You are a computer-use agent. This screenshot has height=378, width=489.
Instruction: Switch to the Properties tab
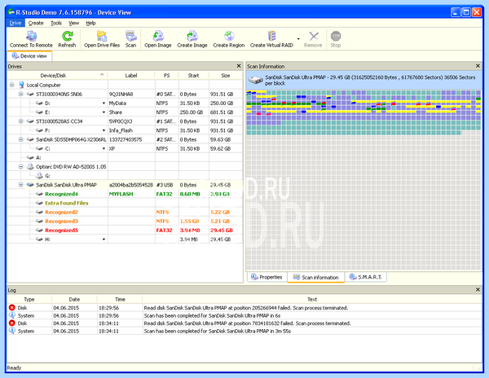(x=267, y=277)
